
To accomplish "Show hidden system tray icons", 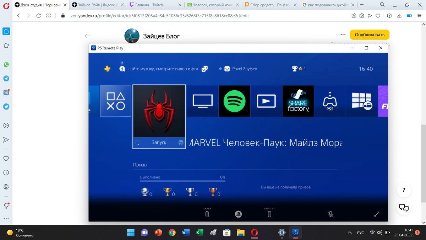I will pyautogui.click(x=350, y=233).
